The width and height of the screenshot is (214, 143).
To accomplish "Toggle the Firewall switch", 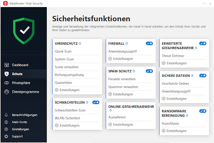I will 149,44.
